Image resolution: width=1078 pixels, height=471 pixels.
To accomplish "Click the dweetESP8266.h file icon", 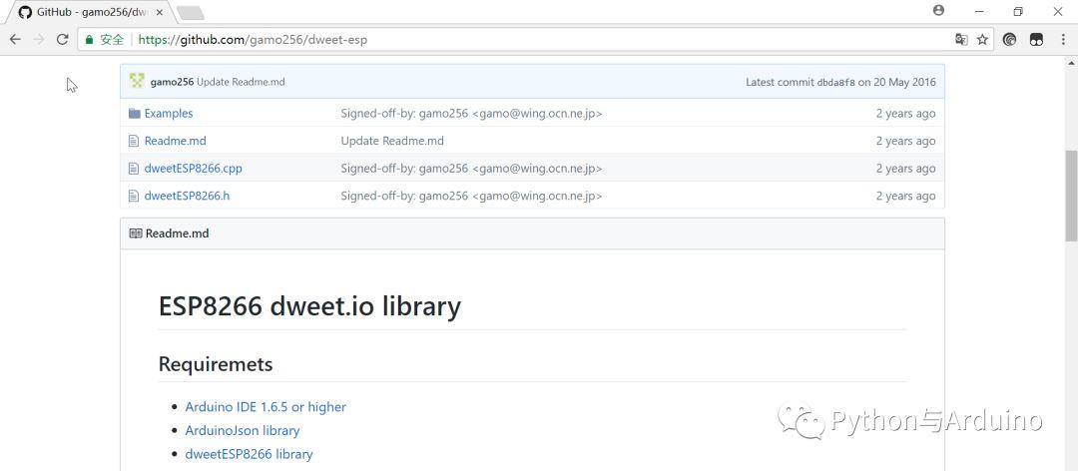I will [x=134, y=196].
